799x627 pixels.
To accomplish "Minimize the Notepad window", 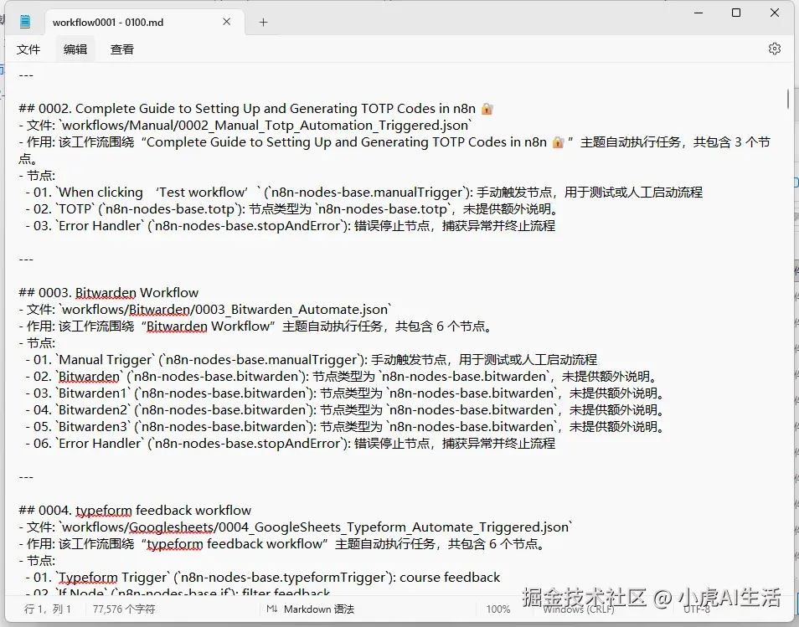I will click(x=698, y=13).
